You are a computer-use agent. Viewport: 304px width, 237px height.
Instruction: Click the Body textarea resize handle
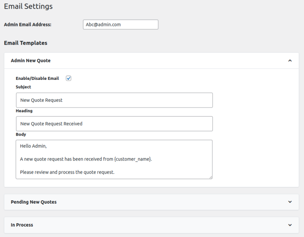[x=210, y=177]
